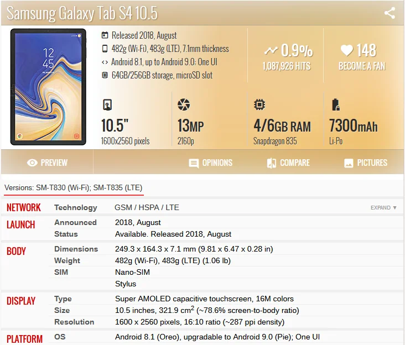Click the Stylus entry in Body section
This screenshot has height=345, width=405.
126,284
